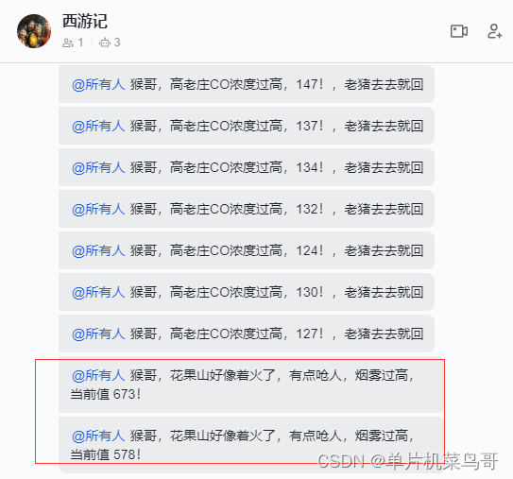Select the message reporting CO value 134
Screen dimensions: 513x479
(247, 167)
